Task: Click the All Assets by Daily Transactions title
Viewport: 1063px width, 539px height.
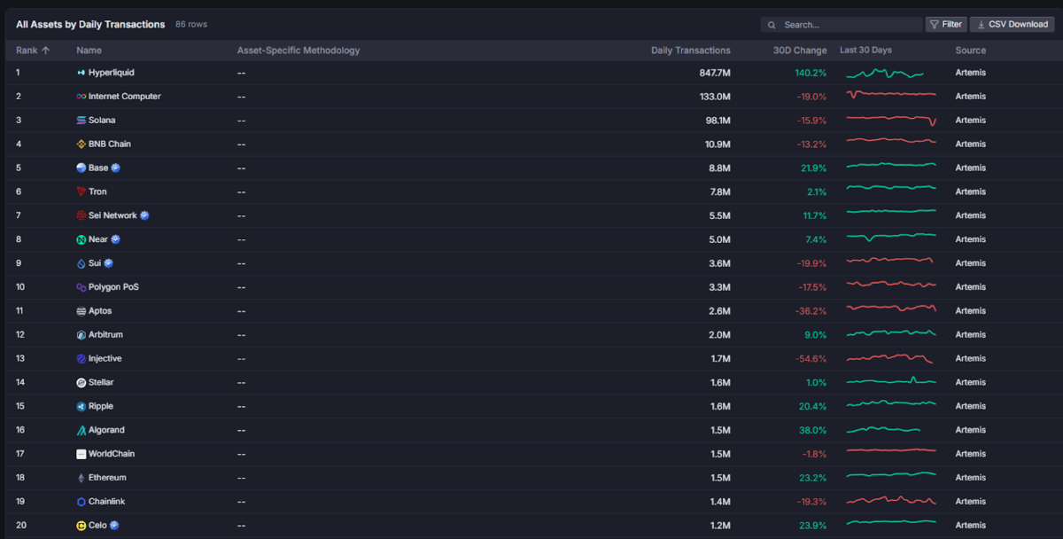Action: 90,25
